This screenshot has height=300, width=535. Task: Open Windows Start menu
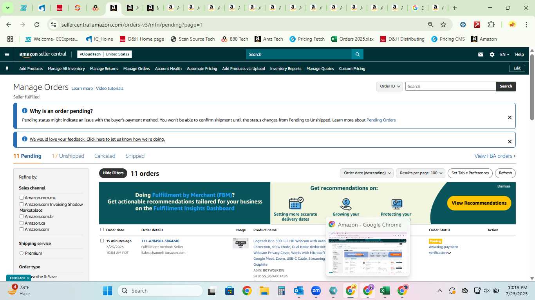tap(107, 291)
